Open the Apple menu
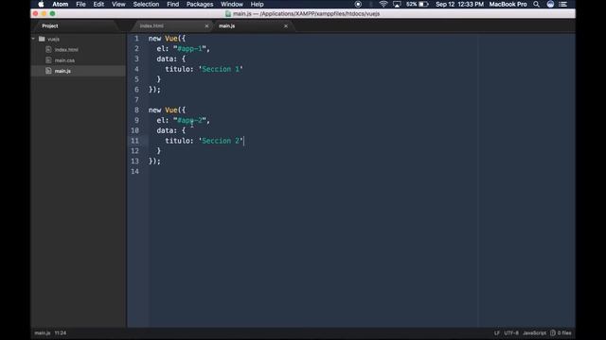This screenshot has width=606, height=340. click(41, 4)
